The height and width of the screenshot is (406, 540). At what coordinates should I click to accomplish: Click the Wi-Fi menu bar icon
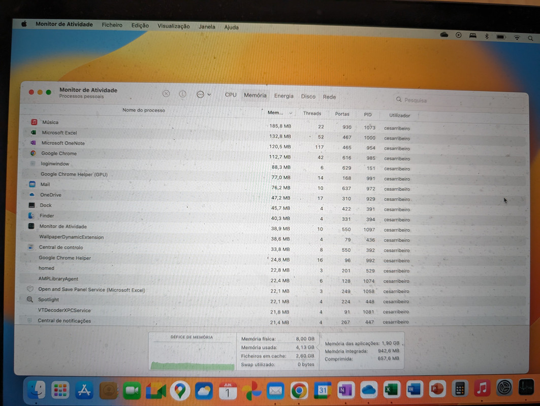coord(517,37)
